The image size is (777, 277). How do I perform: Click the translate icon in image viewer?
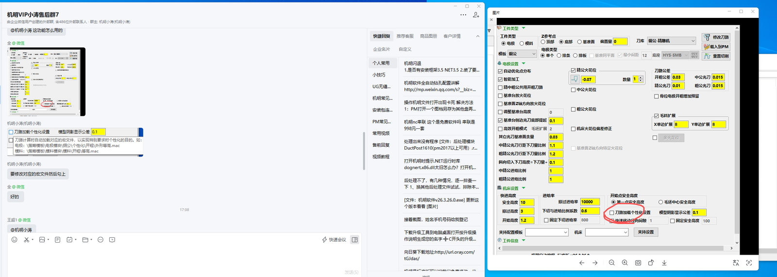[736, 263]
